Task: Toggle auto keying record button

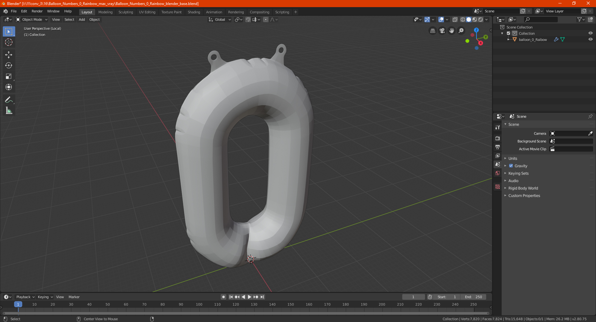Action: pyautogui.click(x=223, y=297)
